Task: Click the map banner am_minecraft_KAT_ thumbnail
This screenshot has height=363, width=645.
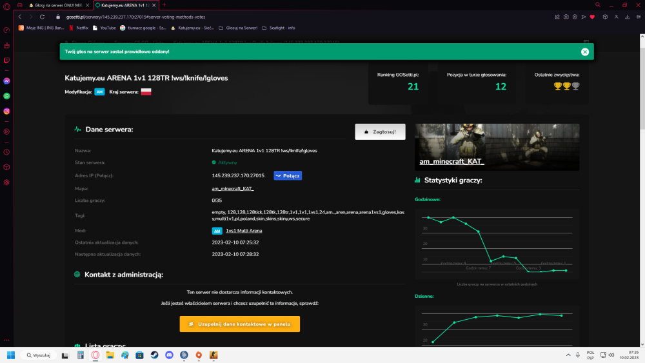Action: point(497,147)
